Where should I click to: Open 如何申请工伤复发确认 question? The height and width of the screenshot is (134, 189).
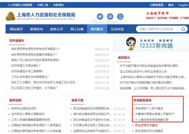26,66
